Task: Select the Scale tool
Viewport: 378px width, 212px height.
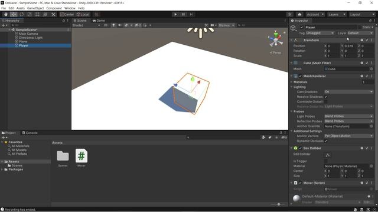Action: (30, 14)
